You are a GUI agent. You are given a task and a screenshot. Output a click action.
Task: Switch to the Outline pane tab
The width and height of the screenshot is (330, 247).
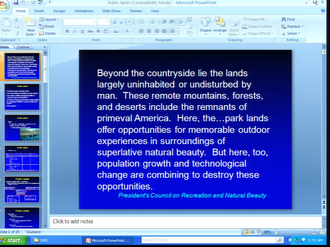click(x=23, y=47)
